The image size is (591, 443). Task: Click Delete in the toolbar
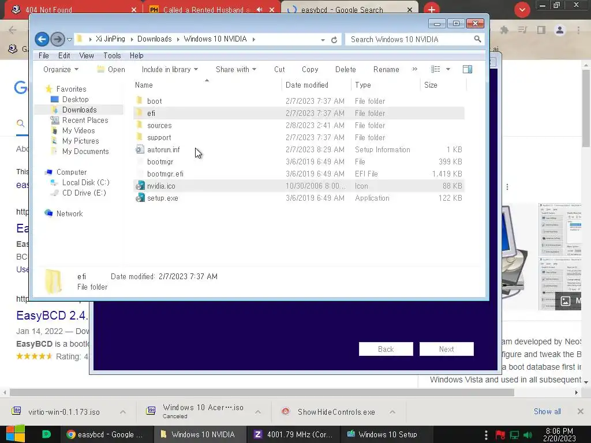[345, 69]
